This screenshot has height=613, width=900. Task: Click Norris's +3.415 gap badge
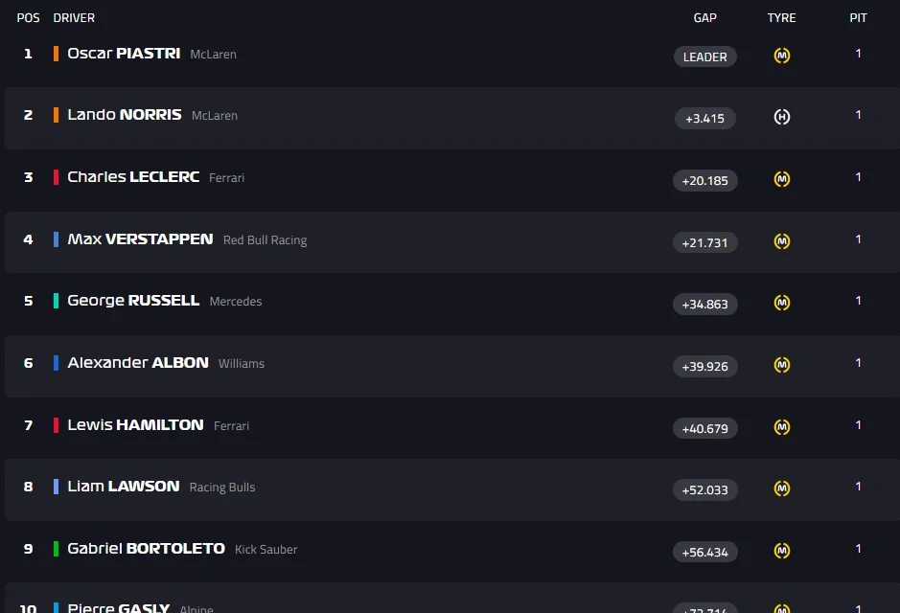click(705, 119)
